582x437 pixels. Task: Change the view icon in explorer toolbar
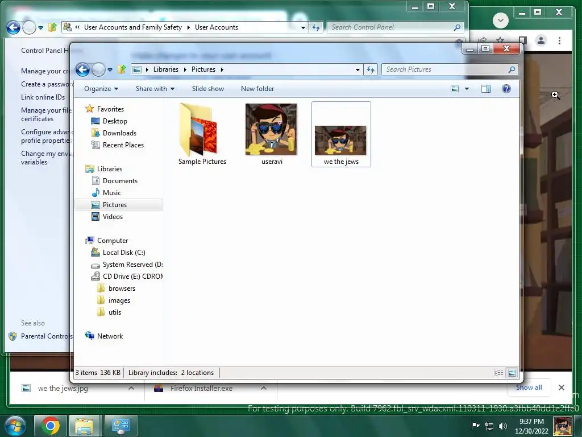455,89
